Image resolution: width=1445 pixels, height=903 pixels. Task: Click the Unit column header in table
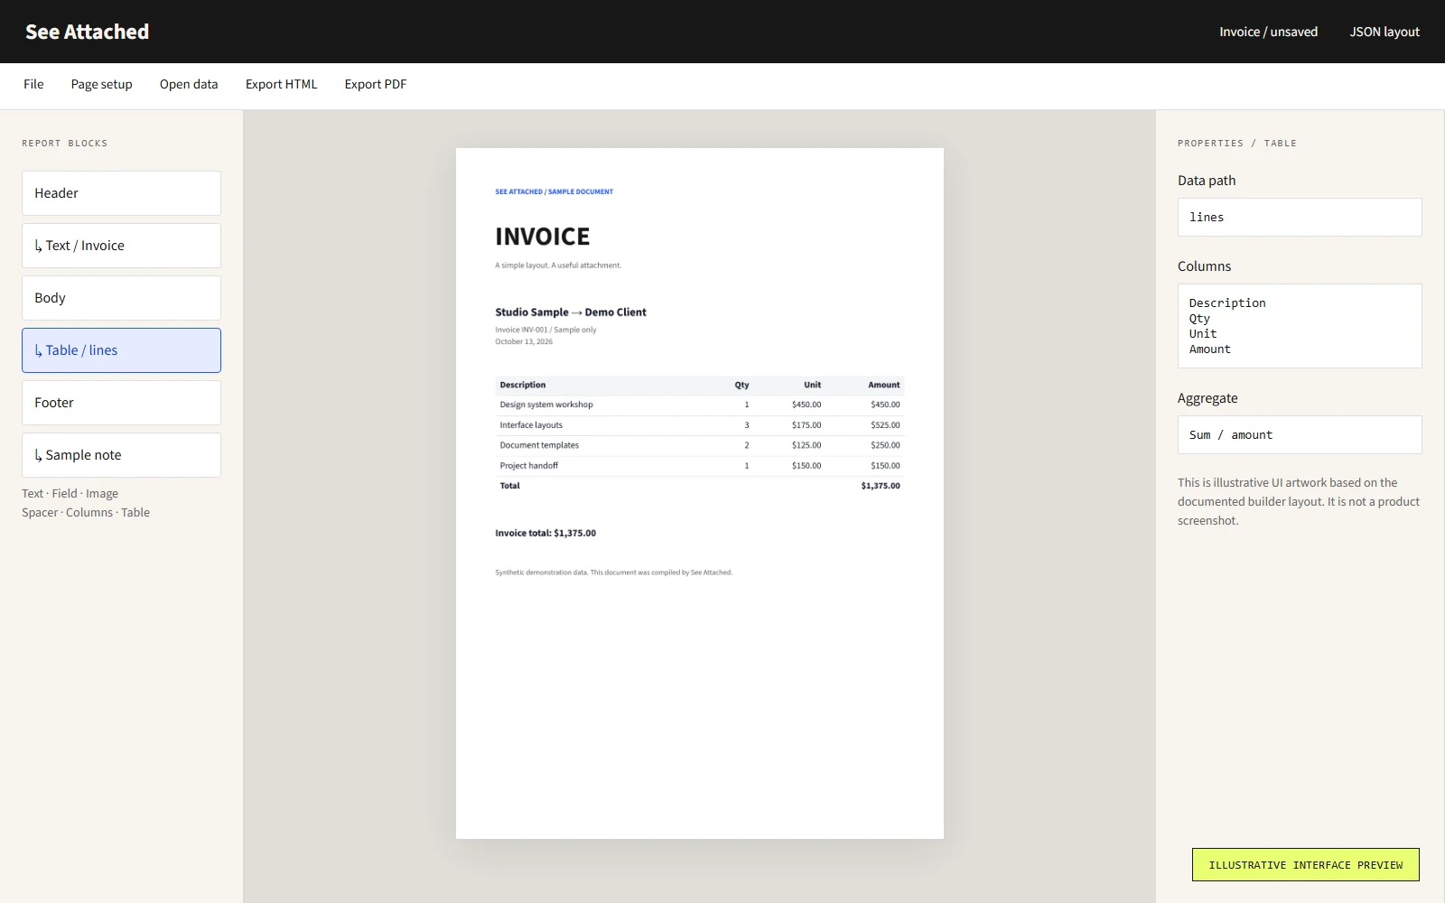click(813, 385)
